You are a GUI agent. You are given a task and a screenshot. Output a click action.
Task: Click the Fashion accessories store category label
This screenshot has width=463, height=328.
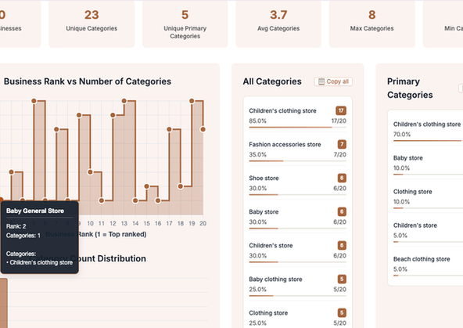pos(285,145)
